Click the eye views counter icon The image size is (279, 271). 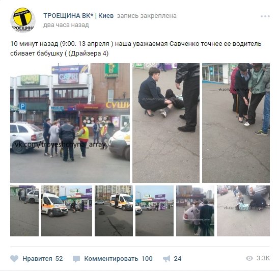pyautogui.click(x=249, y=258)
